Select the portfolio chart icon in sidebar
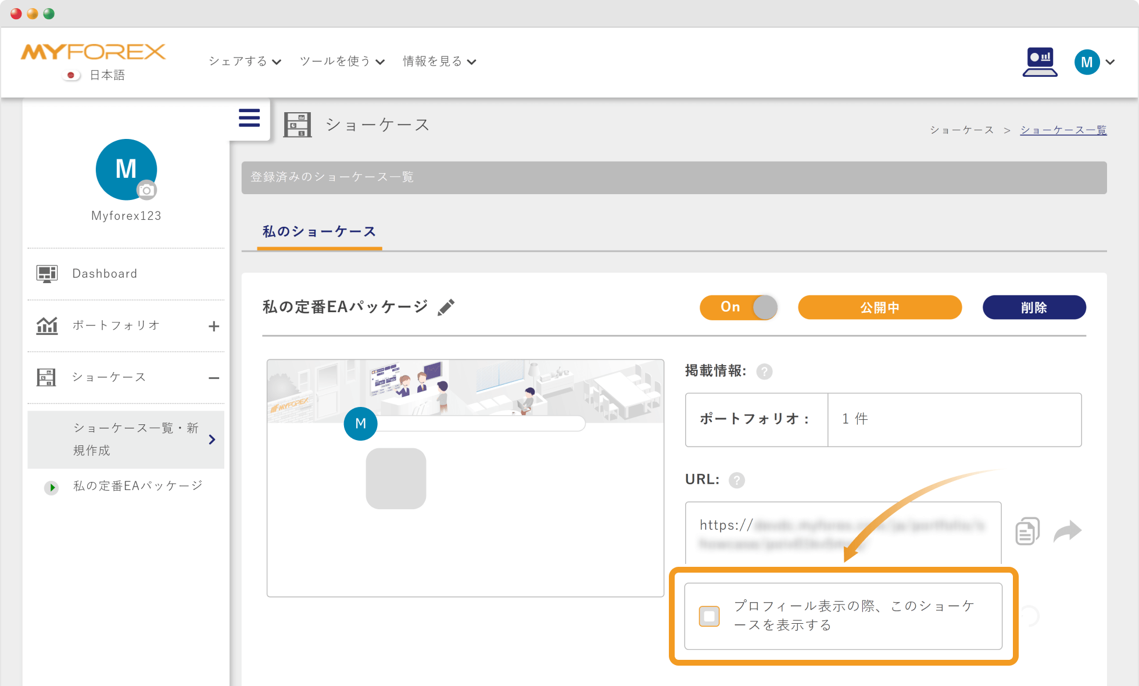Image resolution: width=1139 pixels, height=686 pixels. click(47, 325)
